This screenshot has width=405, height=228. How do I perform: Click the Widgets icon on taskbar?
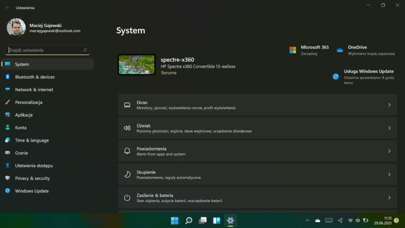tap(216, 221)
